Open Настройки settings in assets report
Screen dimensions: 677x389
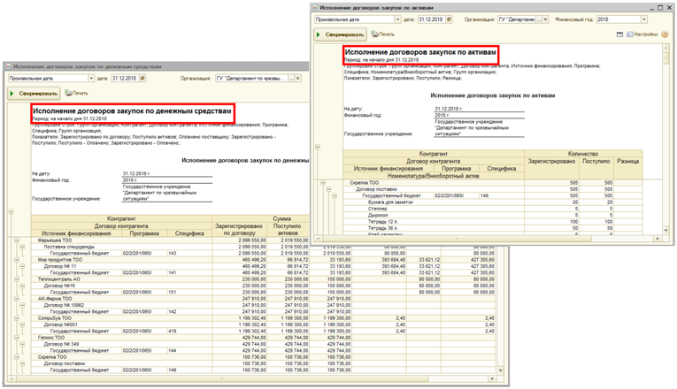pos(642,34)
